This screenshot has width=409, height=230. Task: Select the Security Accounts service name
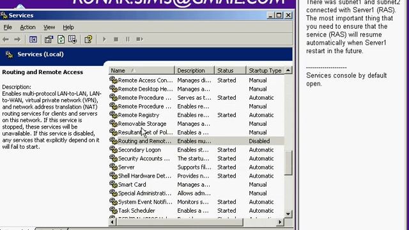click(144, 158)
